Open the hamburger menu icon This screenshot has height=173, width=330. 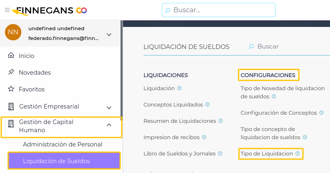(7, 10)
